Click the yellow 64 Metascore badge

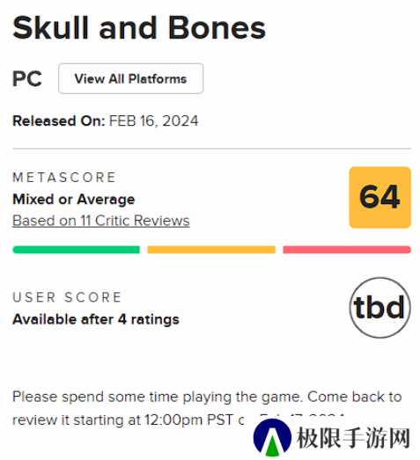pyautogui.click(x=379, y=197)
